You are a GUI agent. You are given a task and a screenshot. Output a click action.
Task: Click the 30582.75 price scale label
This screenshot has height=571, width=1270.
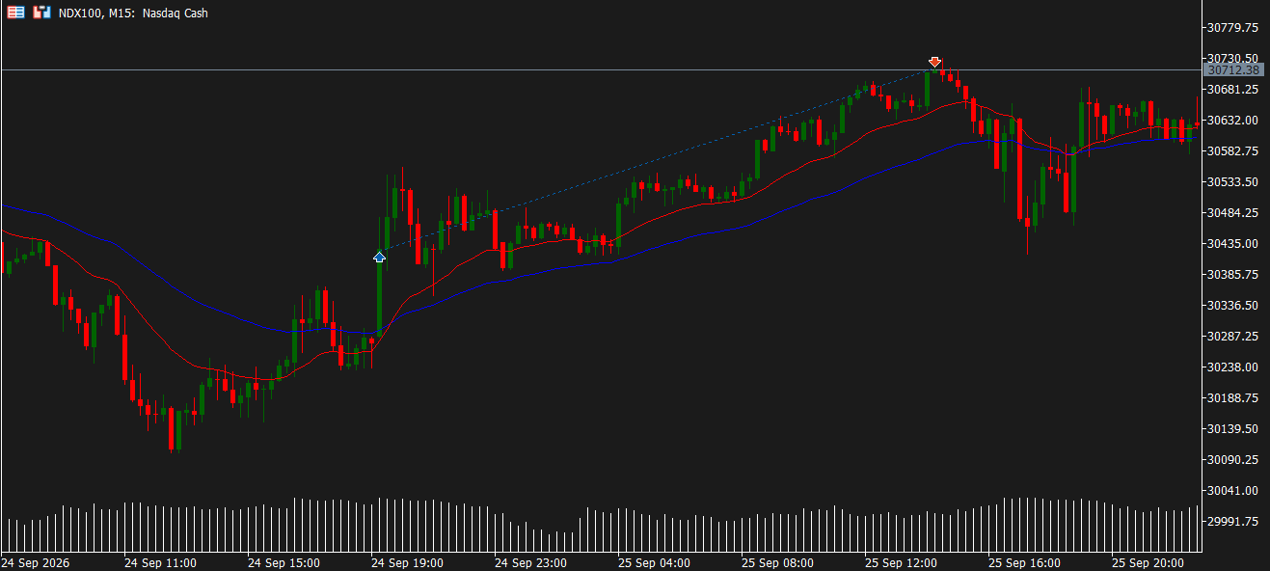1232,150
